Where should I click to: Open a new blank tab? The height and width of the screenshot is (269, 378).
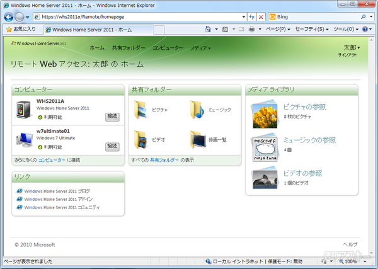(x=159, y=30)
